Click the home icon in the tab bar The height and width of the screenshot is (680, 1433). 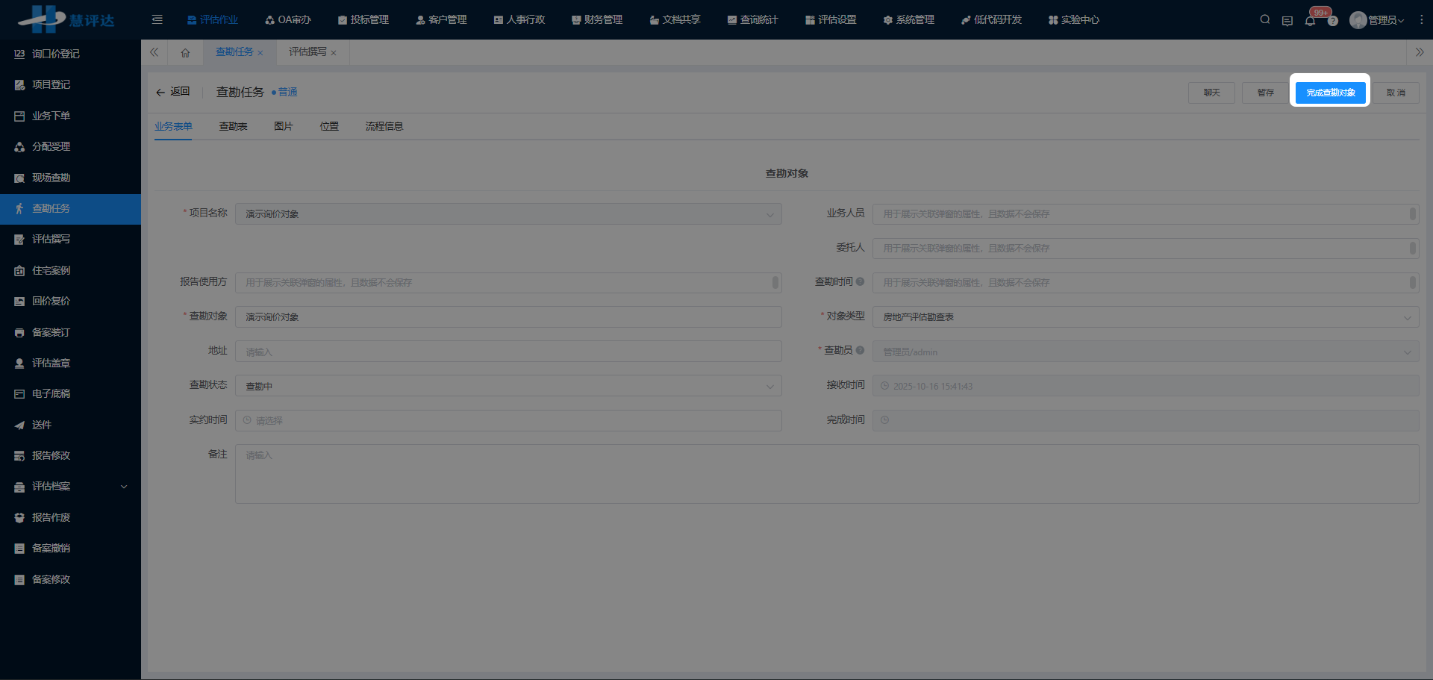tap(185, 52)
